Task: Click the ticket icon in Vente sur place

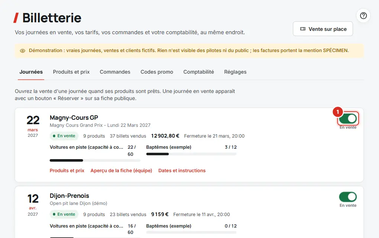Action: click(302, 29)
